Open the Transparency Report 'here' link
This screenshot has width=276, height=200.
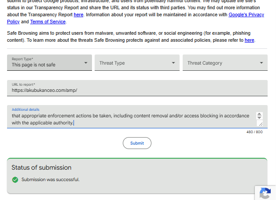pos(78,15)
